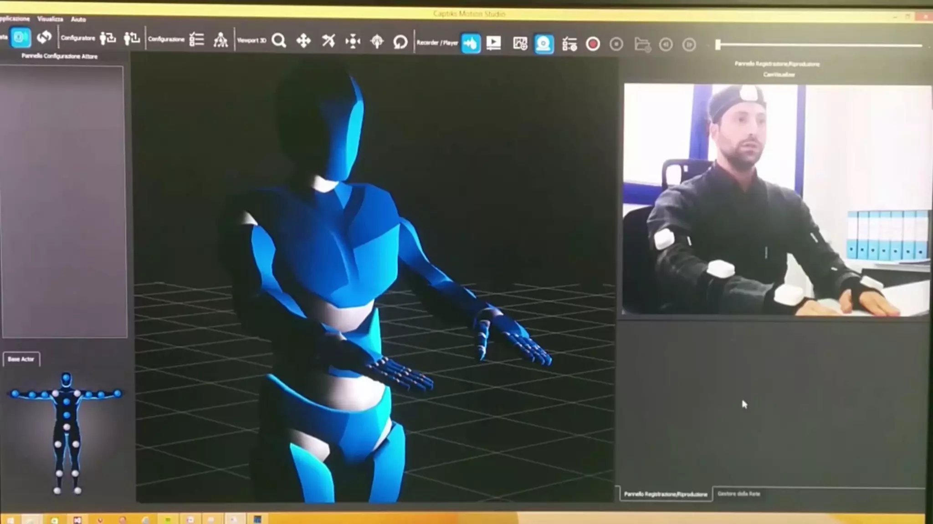This screenshot has height=524, width=933.
Task: Click the sync refresh arrows icon
Action: (x=44, y=37)
